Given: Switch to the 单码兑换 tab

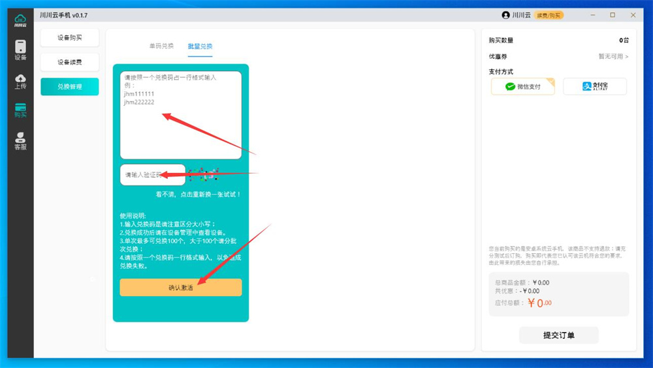Looking at the screenshot, I should click(x=161, y=46).
